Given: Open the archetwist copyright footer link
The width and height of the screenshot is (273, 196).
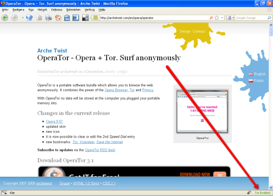Looking at the screenshot, I should [44, 183].
